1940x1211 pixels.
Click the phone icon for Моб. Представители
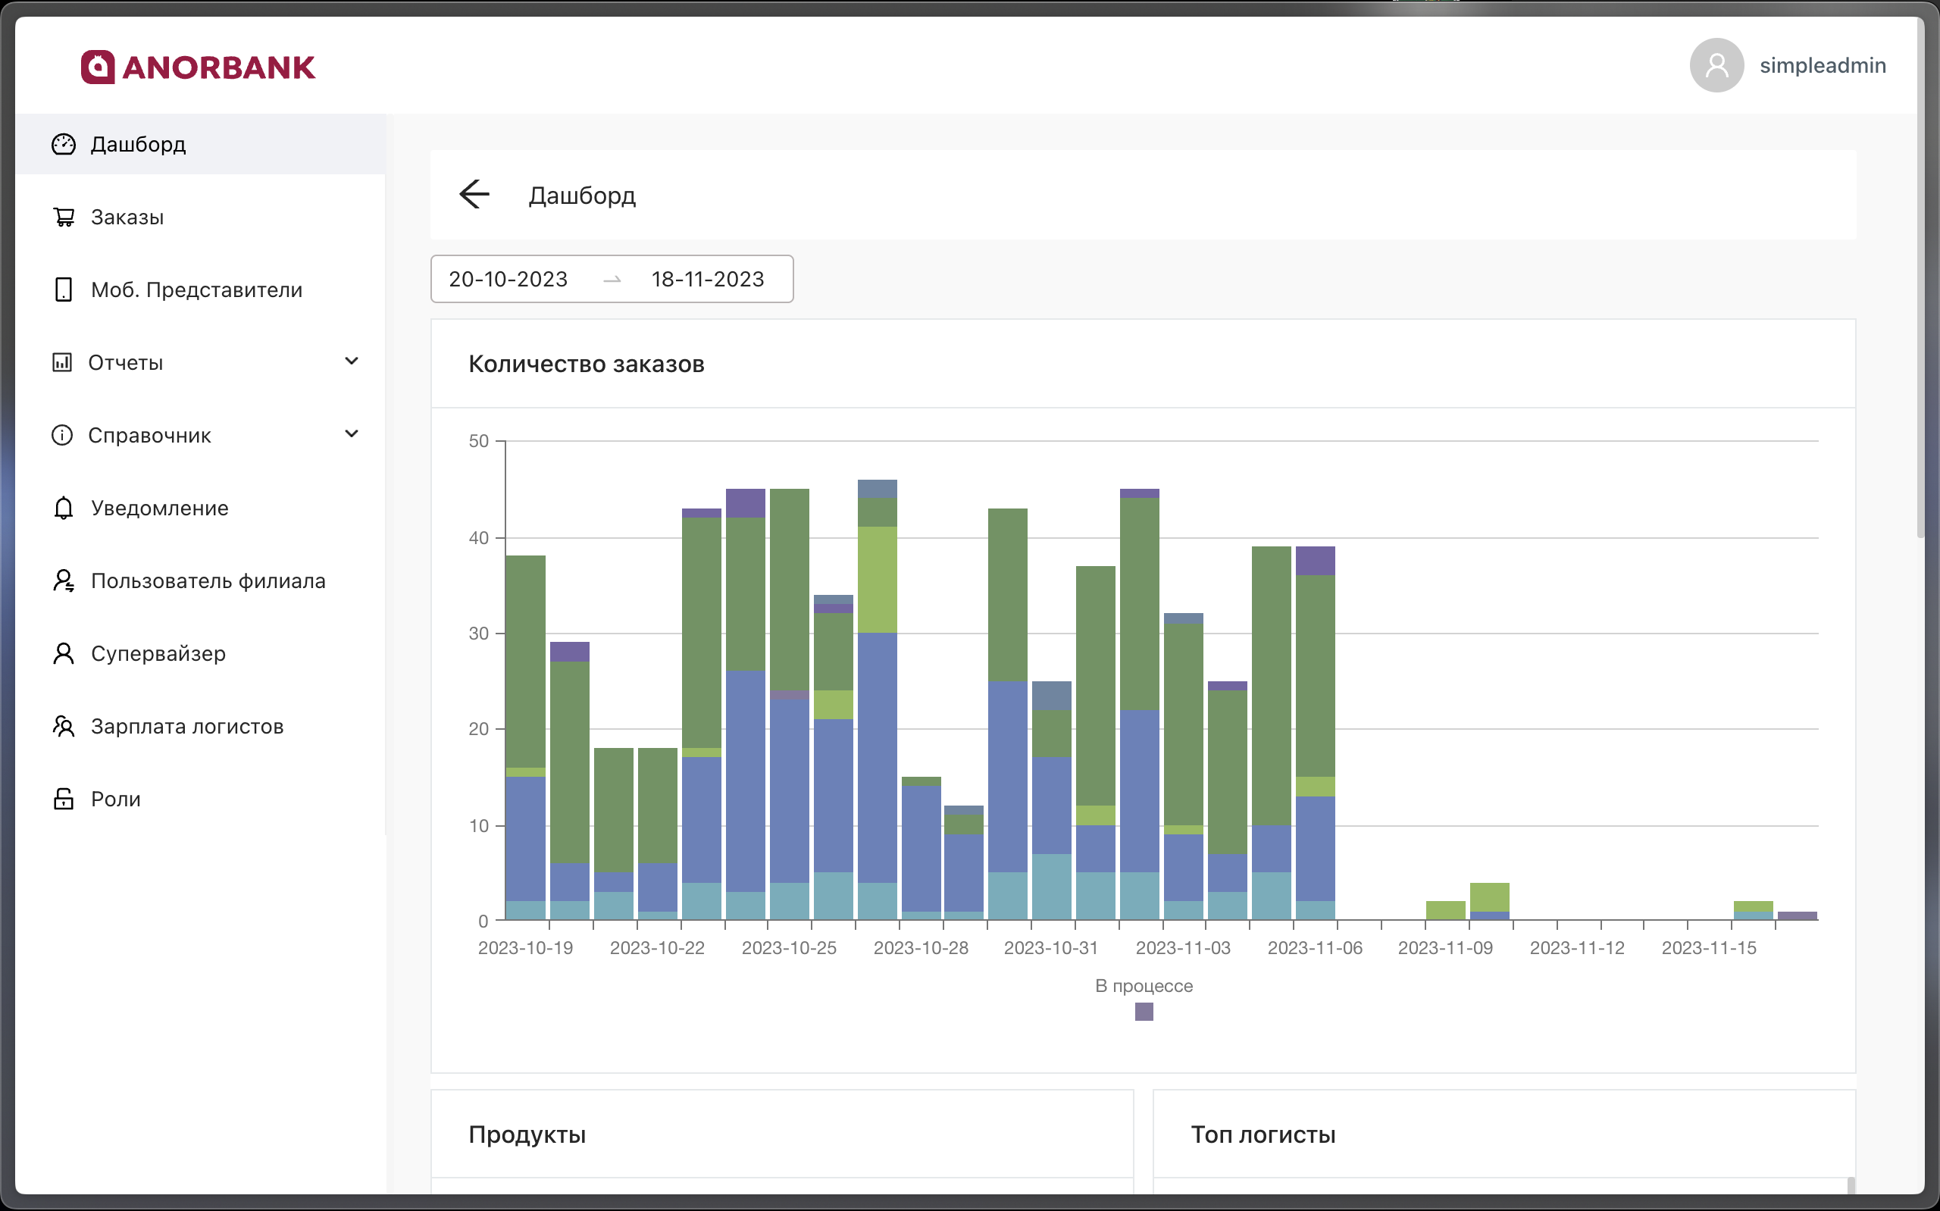click(63, 290)
